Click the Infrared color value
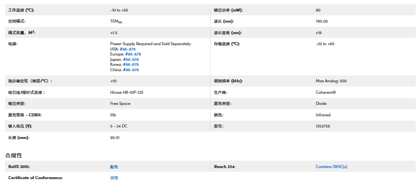Viewport: 418px width, 191px height. pyautogui.click(x=323, y=115)
